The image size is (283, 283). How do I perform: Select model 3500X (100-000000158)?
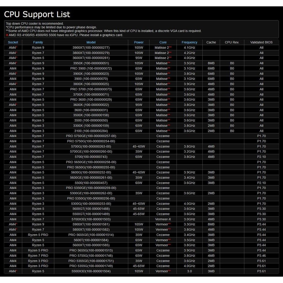point(91,115)
